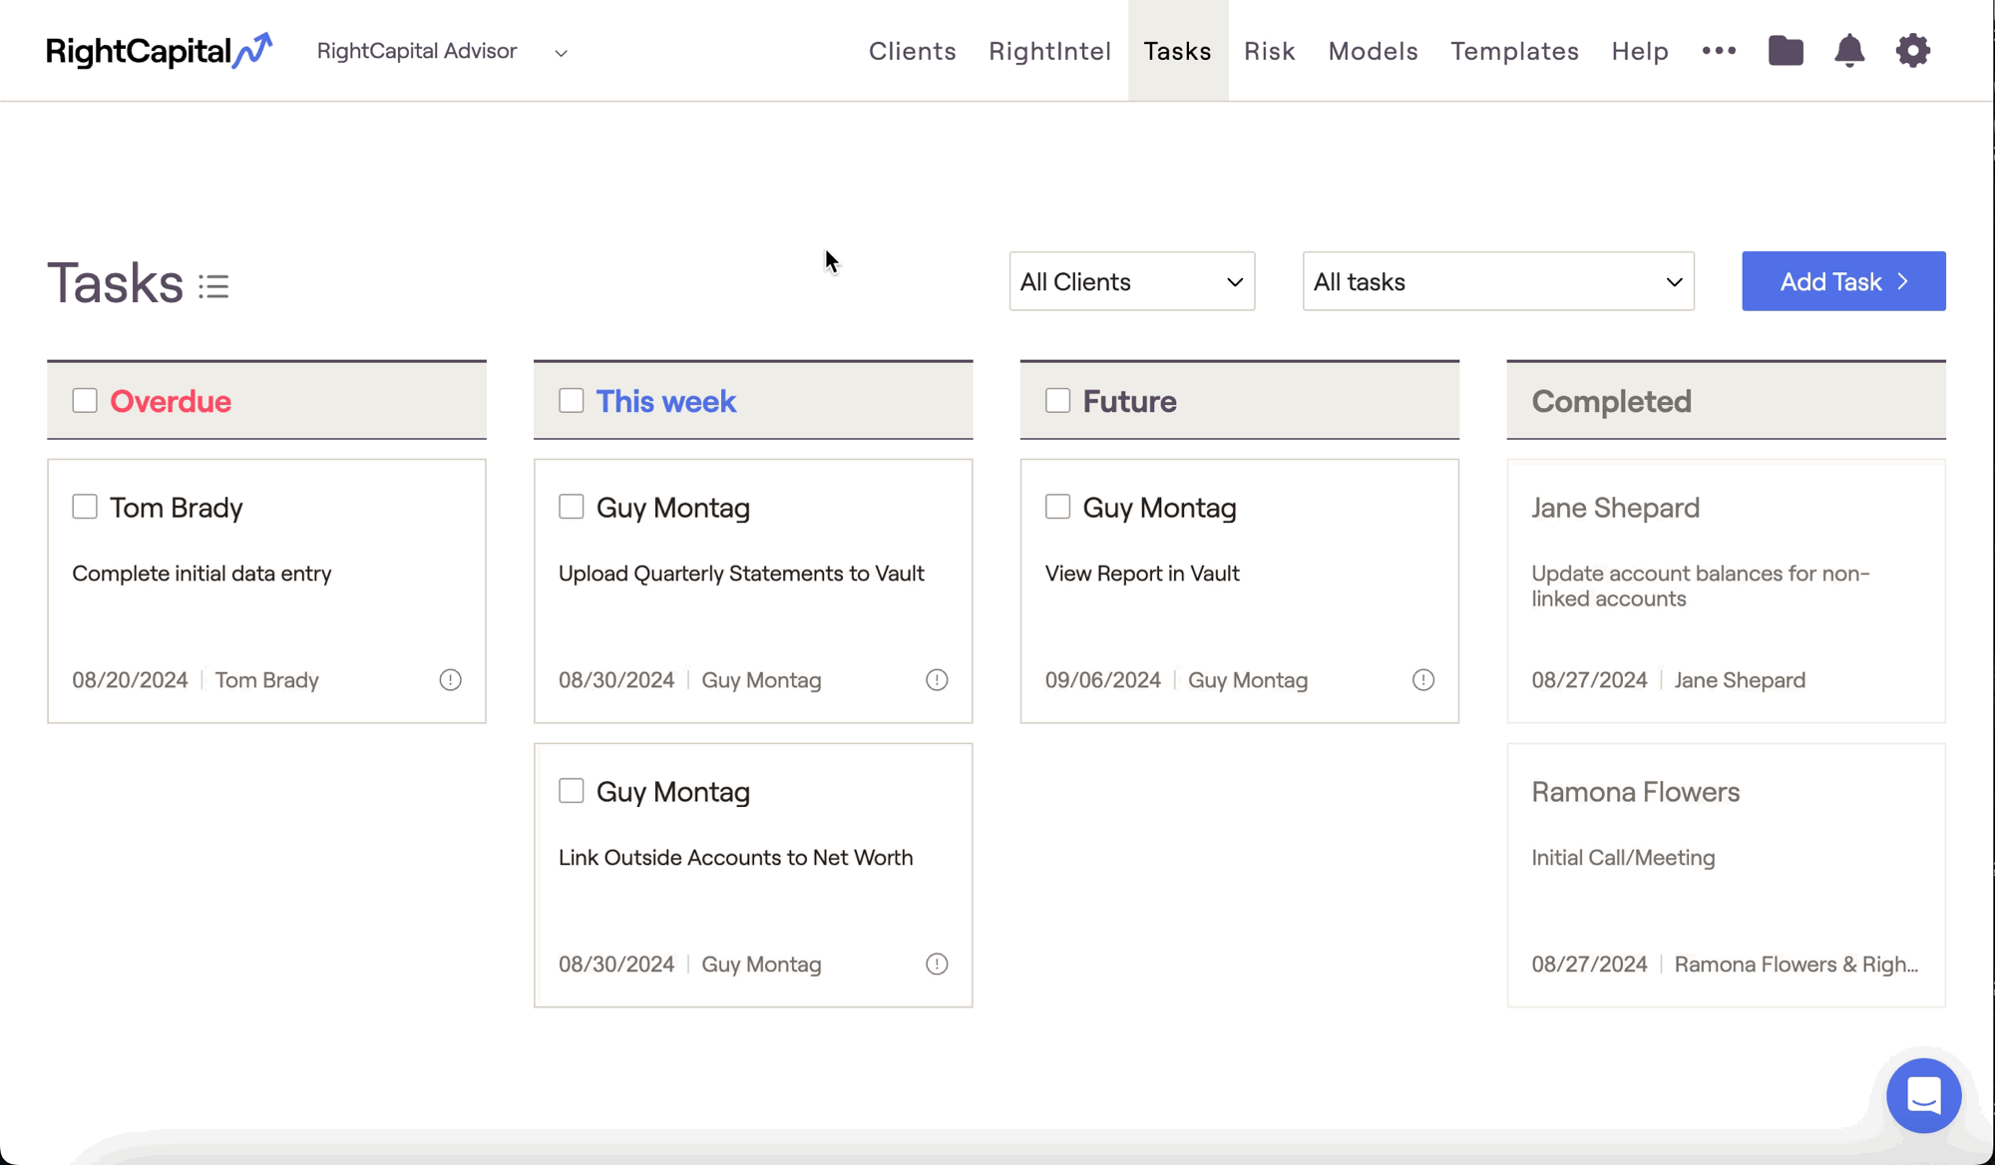The width and height of the screenshot is (1995, 1165).
Task: Check the Future column checkbox
Action: [x=1057, y=401]
